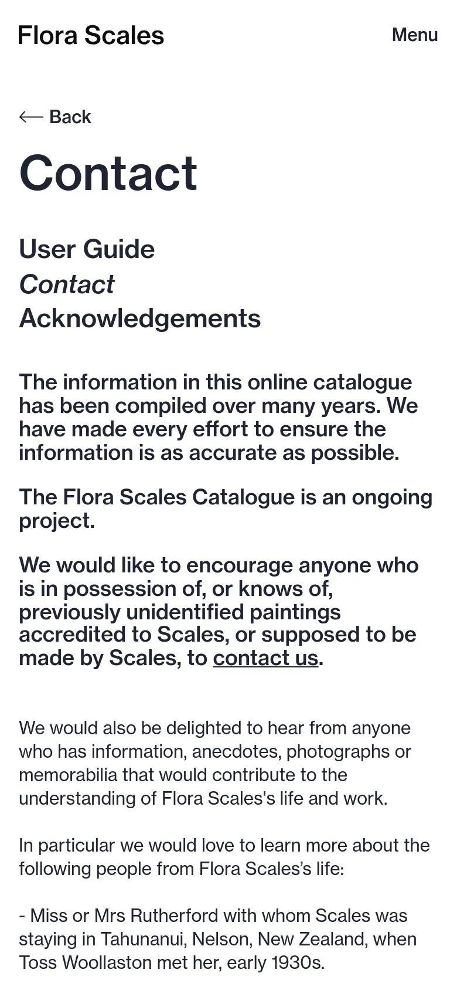
Task: Click the paragraph about the online catalogue
Action: (x=219, y=417)
